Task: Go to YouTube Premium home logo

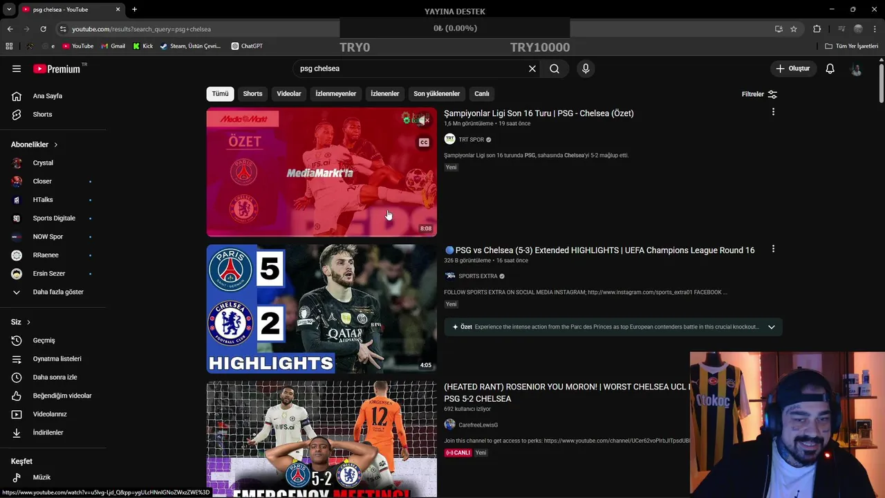Action: click(x=57, y=68)
